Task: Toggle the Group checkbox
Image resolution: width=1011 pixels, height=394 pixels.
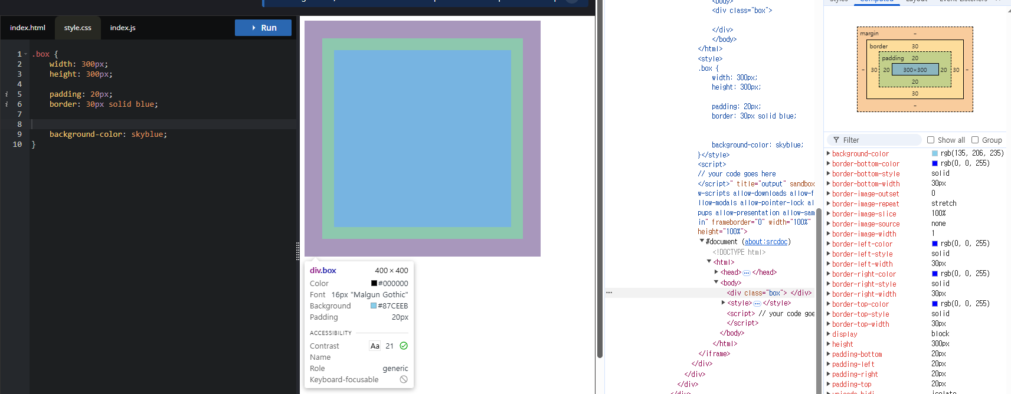Action: [x=975, y=140]
